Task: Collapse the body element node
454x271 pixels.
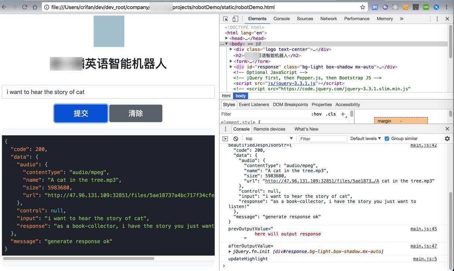Action: 226,44
